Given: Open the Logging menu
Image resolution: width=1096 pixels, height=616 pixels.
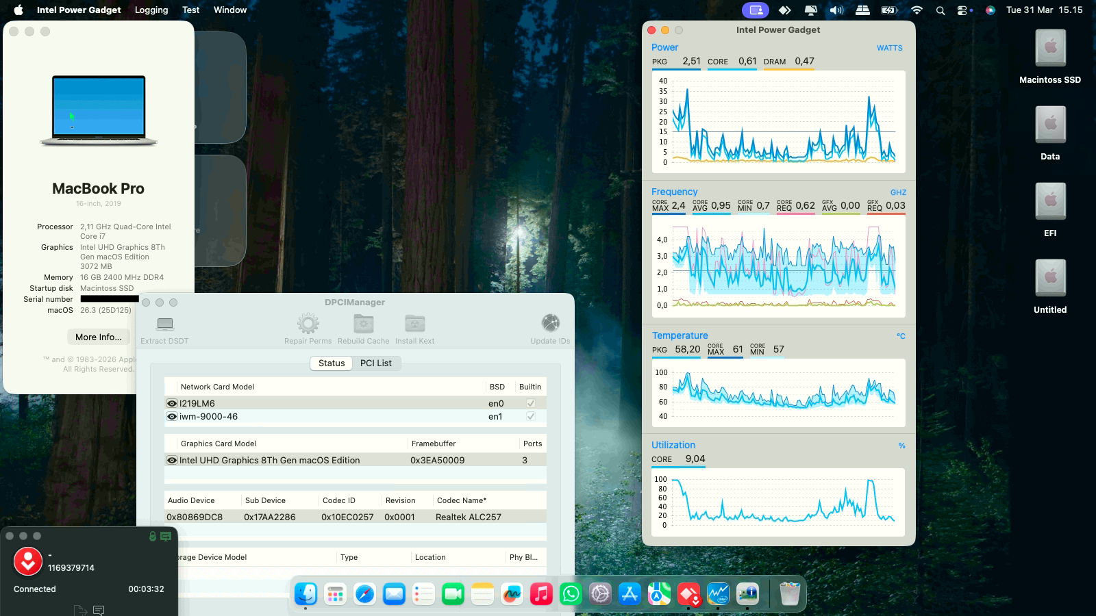Looking at the screenshot, I should point(151,10).
